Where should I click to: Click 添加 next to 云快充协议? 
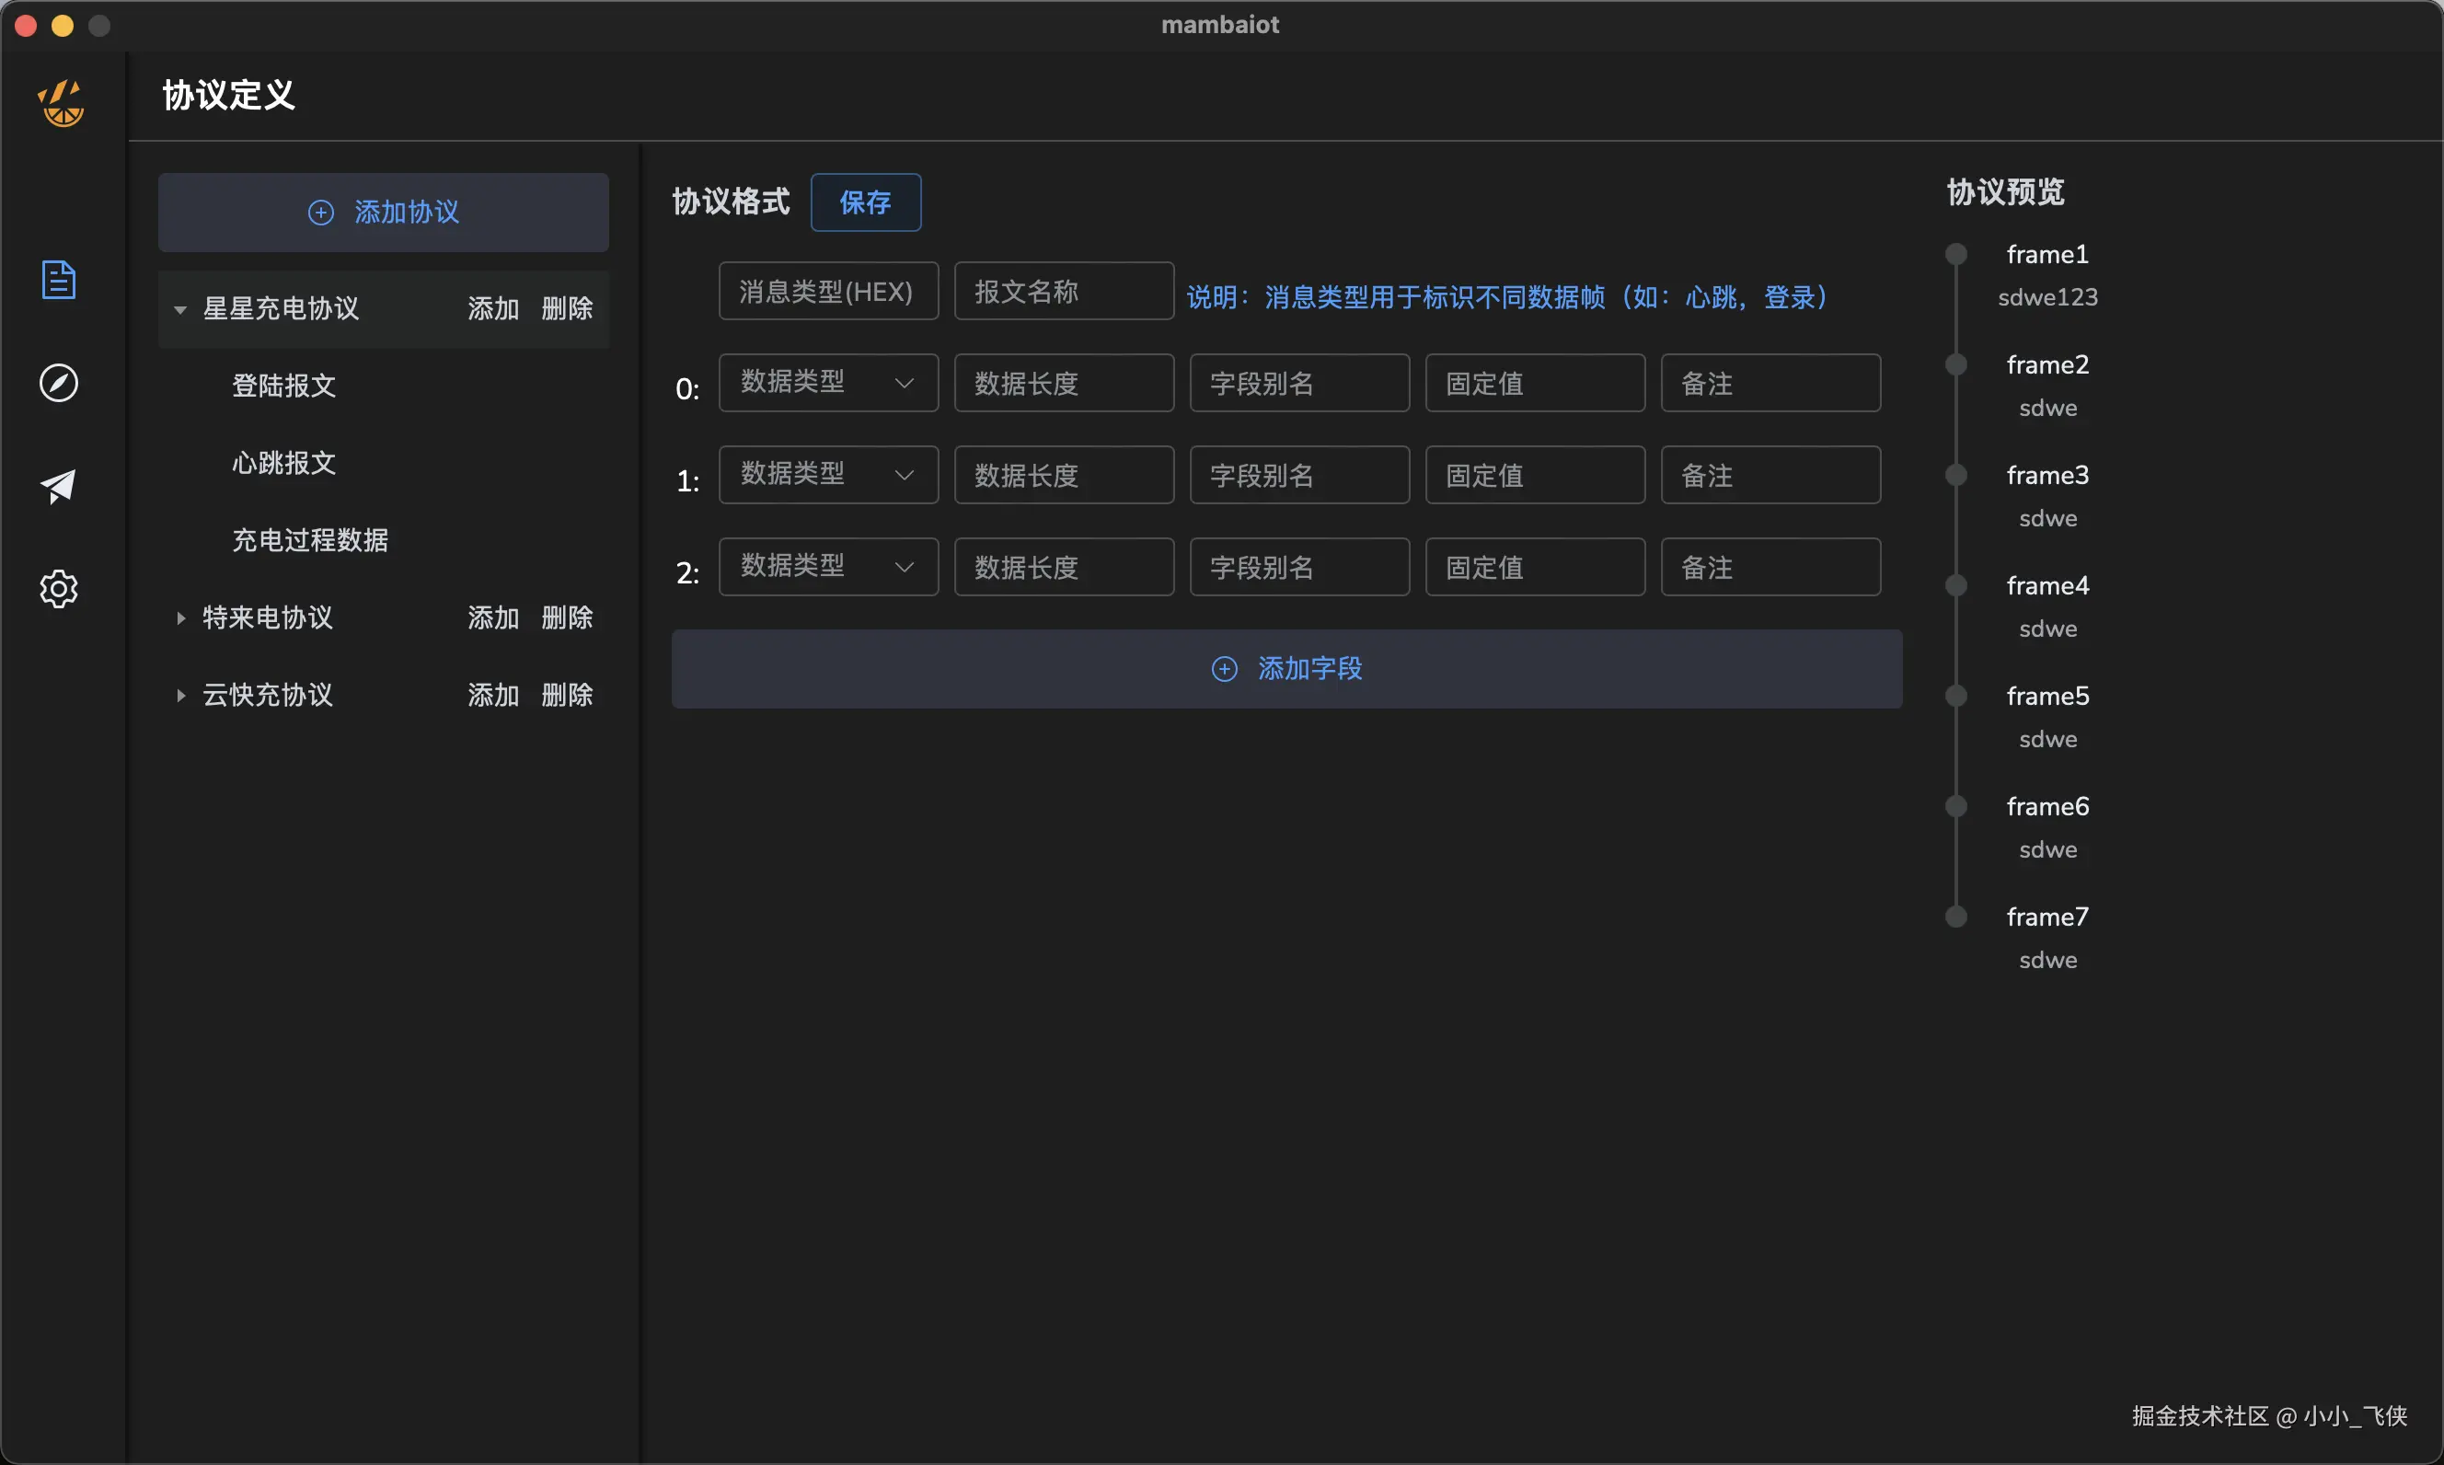492,696
